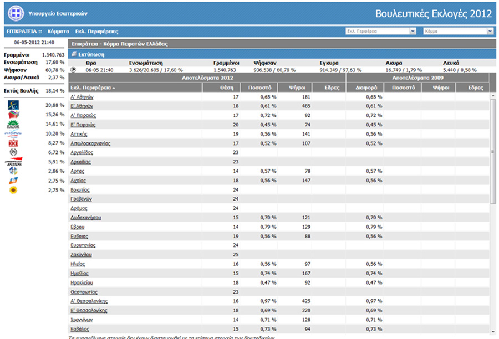Select Εκλ. Περιφέρειες menu item
Viewport: 499px width, 339px height.
96,32
